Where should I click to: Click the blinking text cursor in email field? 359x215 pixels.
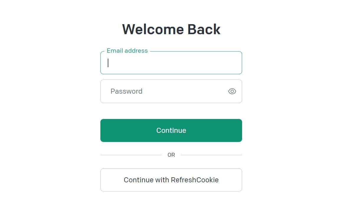108,63
